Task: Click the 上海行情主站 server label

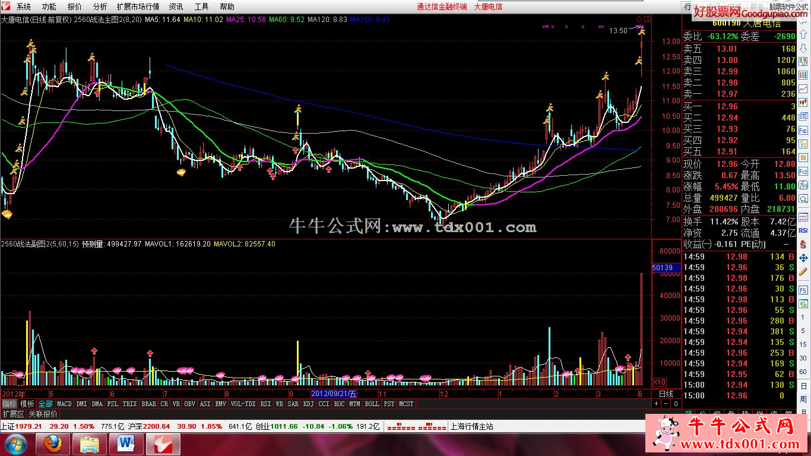Action: click(x=472, y=426)
